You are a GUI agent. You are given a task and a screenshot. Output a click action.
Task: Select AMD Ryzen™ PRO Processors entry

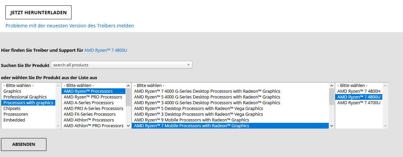pyautogui.click(x=94, y=97)
